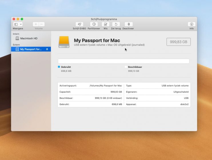Viewport: 212px width, 160px height.
Task: Click the Gebruikt table value 698,6 MB
Action: click(x=117, y=104)
